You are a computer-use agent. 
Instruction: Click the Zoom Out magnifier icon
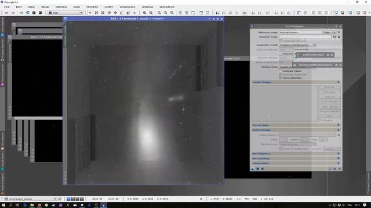click(x=151, y=13)
